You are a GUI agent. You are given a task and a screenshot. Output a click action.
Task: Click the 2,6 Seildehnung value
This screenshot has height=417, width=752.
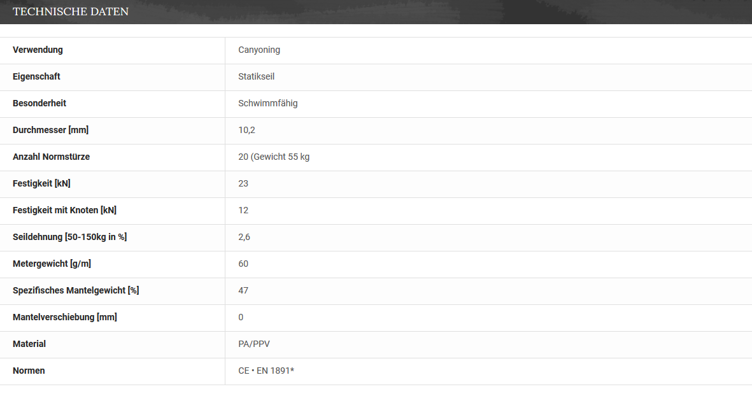[244, 237]
